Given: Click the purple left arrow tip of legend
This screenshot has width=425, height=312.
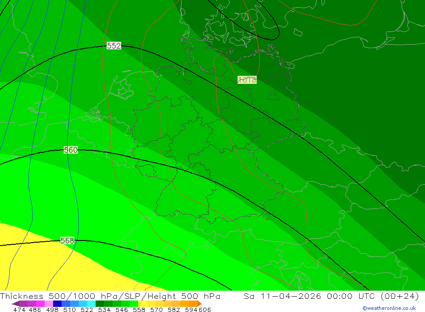Looking at the screenshot, I should (15, 303).
